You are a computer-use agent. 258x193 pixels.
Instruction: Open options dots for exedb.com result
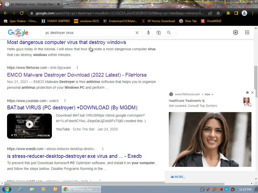(x=103, y=149)
